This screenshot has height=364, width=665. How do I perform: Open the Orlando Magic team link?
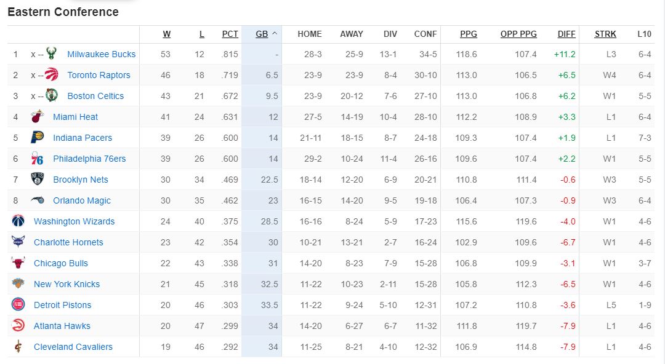click(x=82, y=200)
